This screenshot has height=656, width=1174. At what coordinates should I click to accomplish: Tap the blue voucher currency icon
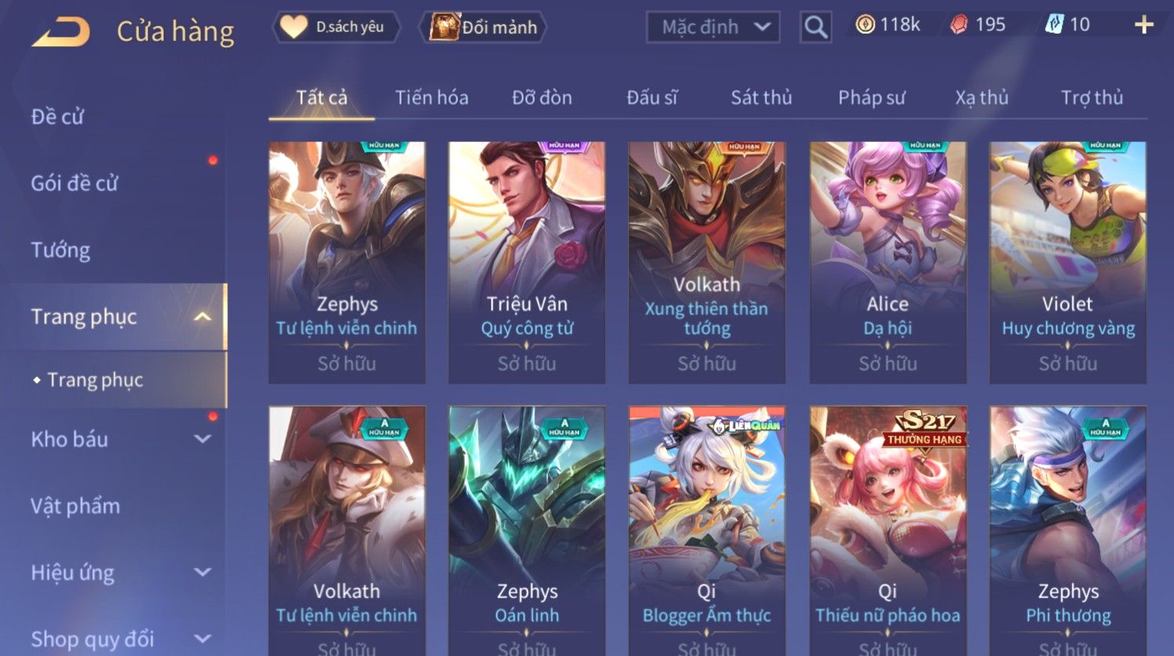tap(1054, 25)
